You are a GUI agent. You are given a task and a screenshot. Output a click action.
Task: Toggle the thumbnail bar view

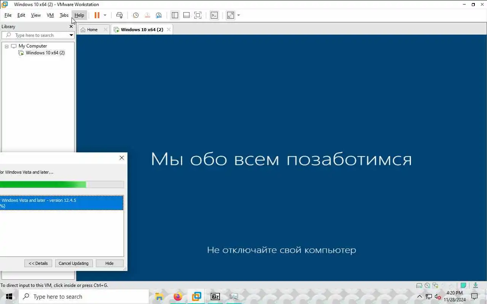186,15
